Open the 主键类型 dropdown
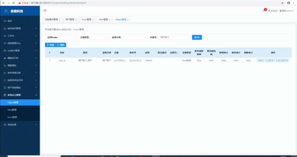This screenshot has height=157, width=297. tap(100, 37)
